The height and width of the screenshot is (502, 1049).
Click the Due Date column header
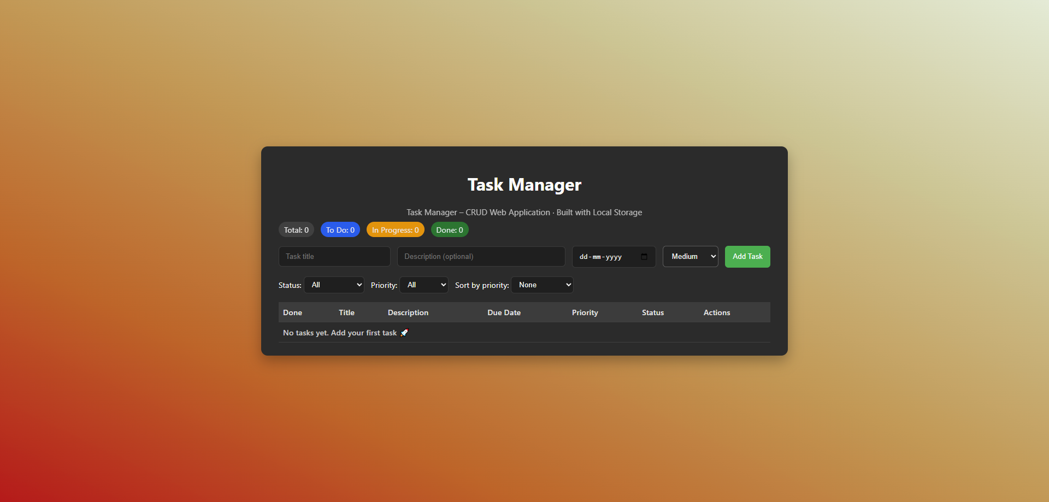pyautogui.click(x=504, y=312)
